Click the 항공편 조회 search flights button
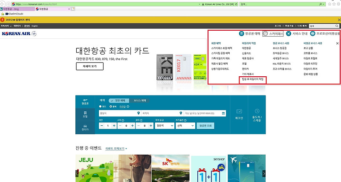This screenshot has height=182, width=341. pos(205,126)
